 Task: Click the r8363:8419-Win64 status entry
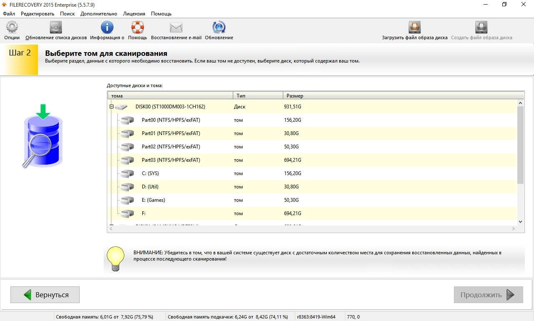tap(316, 317)
